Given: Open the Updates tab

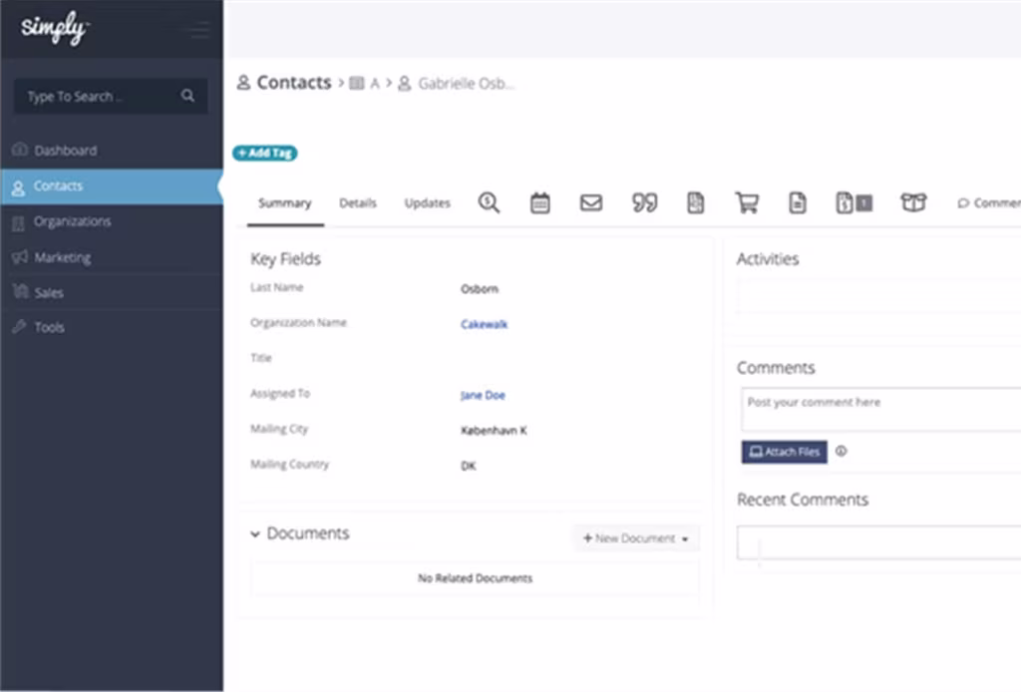Looking at the screenshot, I should 427,202.
